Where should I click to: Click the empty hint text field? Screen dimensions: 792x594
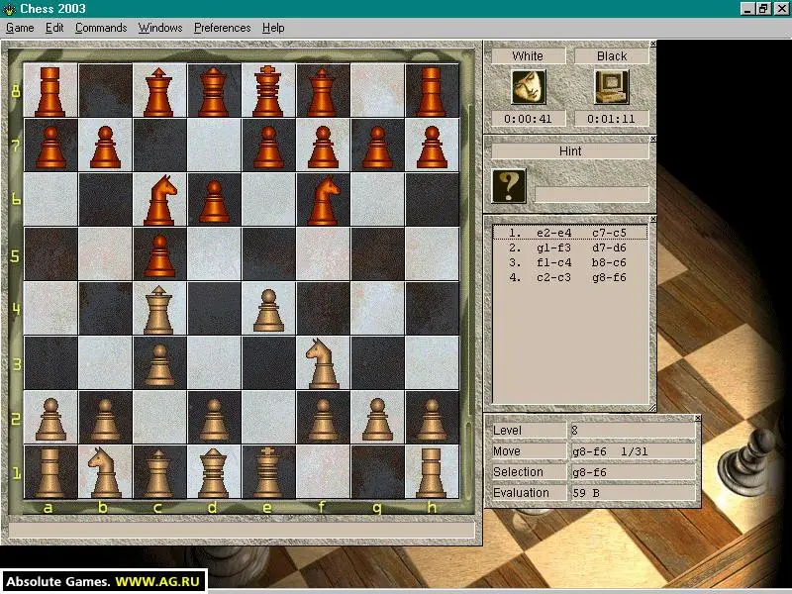tap(591, 194)
